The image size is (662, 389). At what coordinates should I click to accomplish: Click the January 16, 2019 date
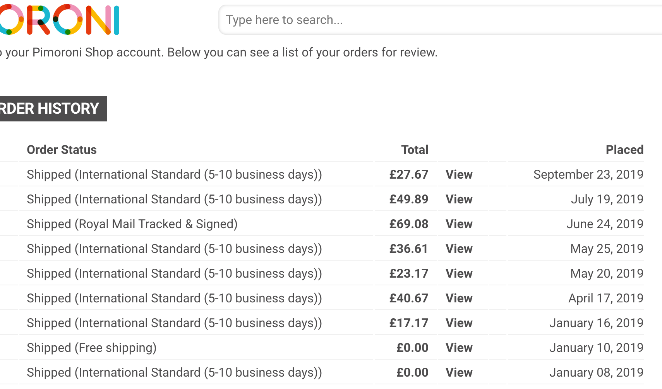pyautogui.click(x=596, y=323)
